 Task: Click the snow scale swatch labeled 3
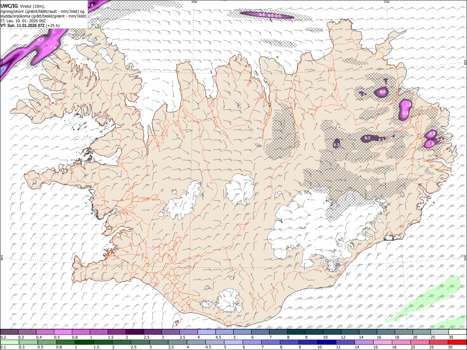(x=170, y=332)
